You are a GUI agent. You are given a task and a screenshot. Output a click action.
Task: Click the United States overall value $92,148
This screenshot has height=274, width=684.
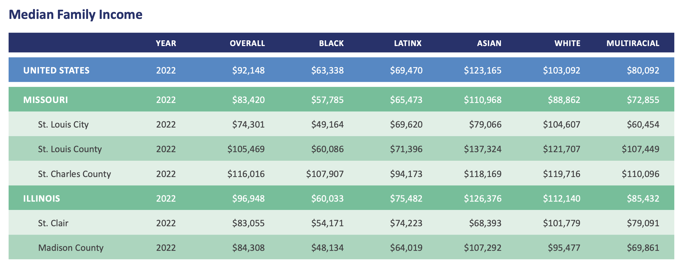pos(248,70)
